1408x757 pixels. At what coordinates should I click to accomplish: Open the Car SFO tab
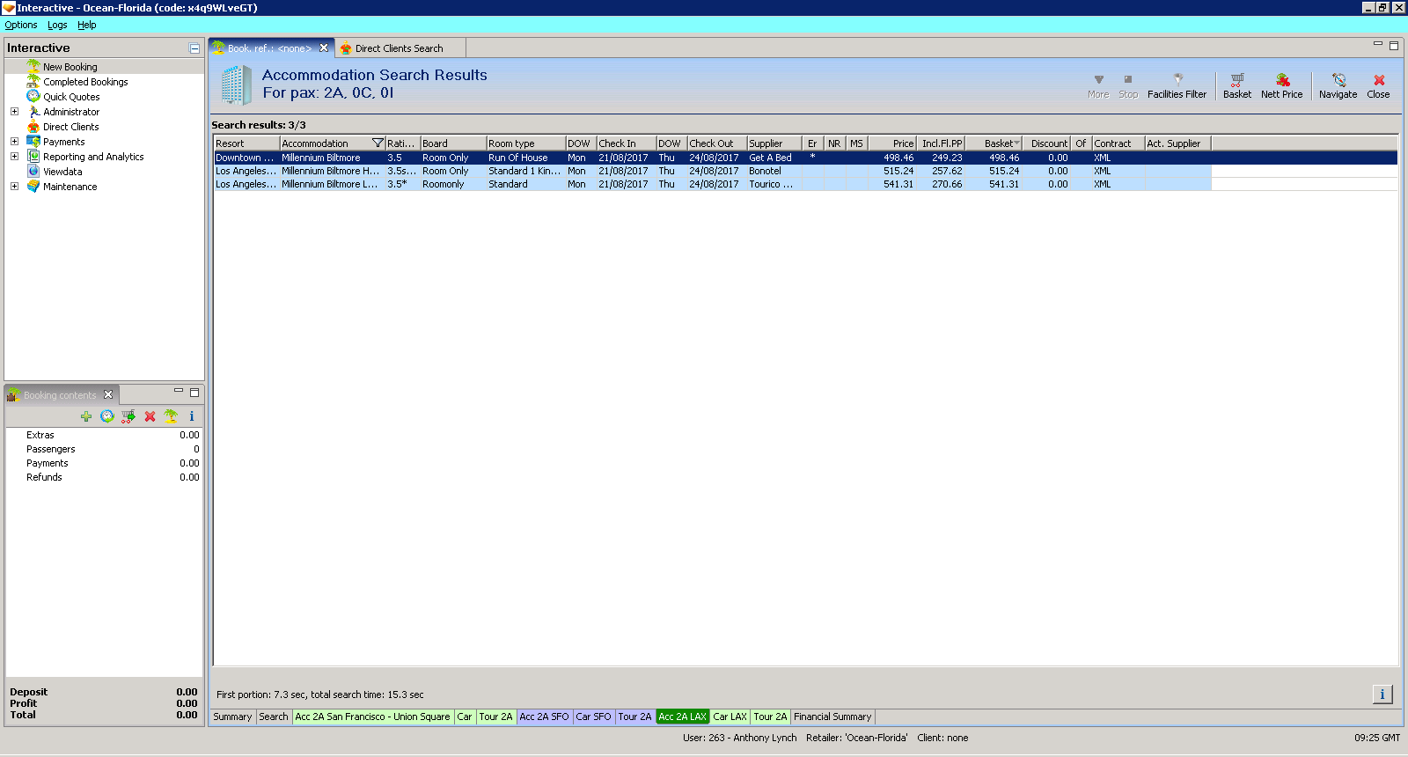pos(593,717)
